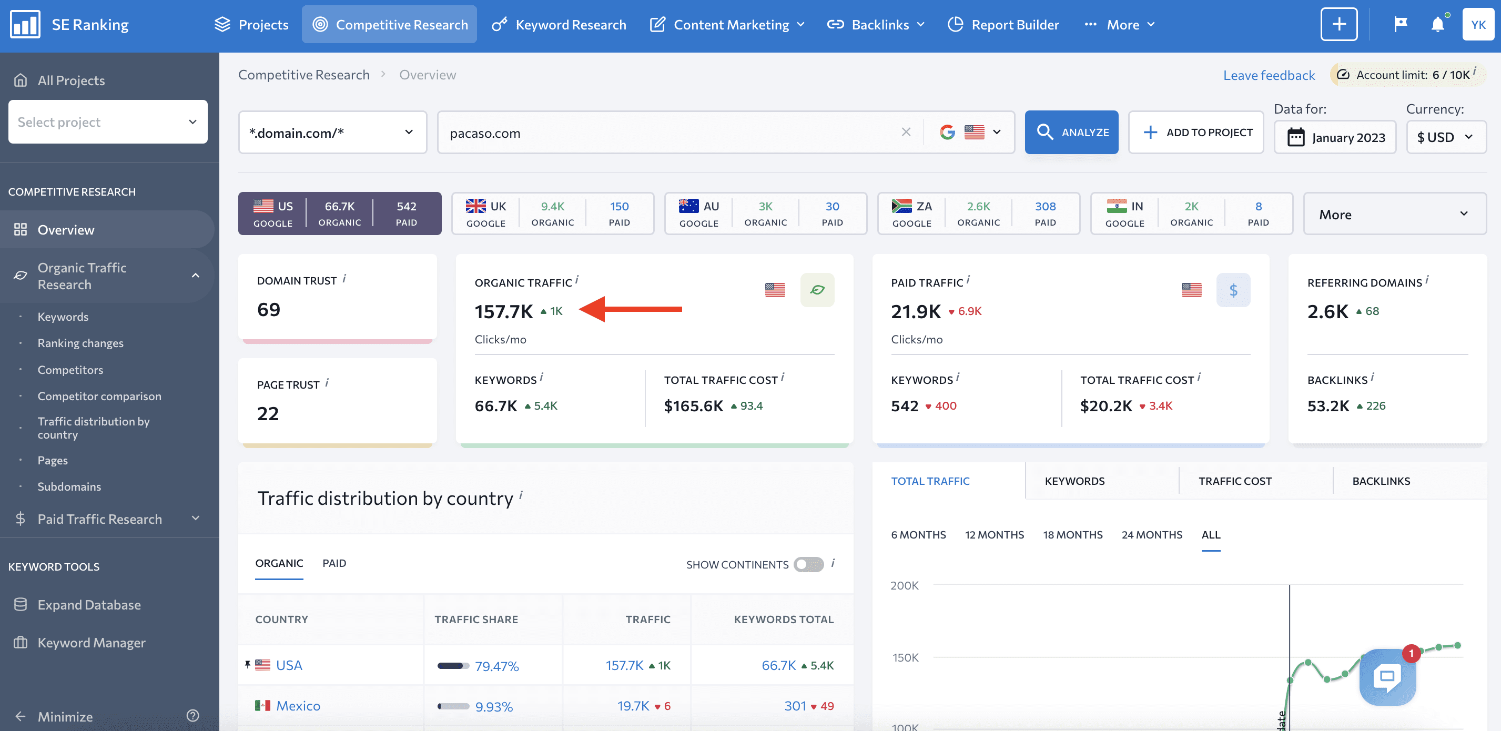The image size is (1501, 731).
Task: Open the $ USD currency dropdown
Action: 1446,137
